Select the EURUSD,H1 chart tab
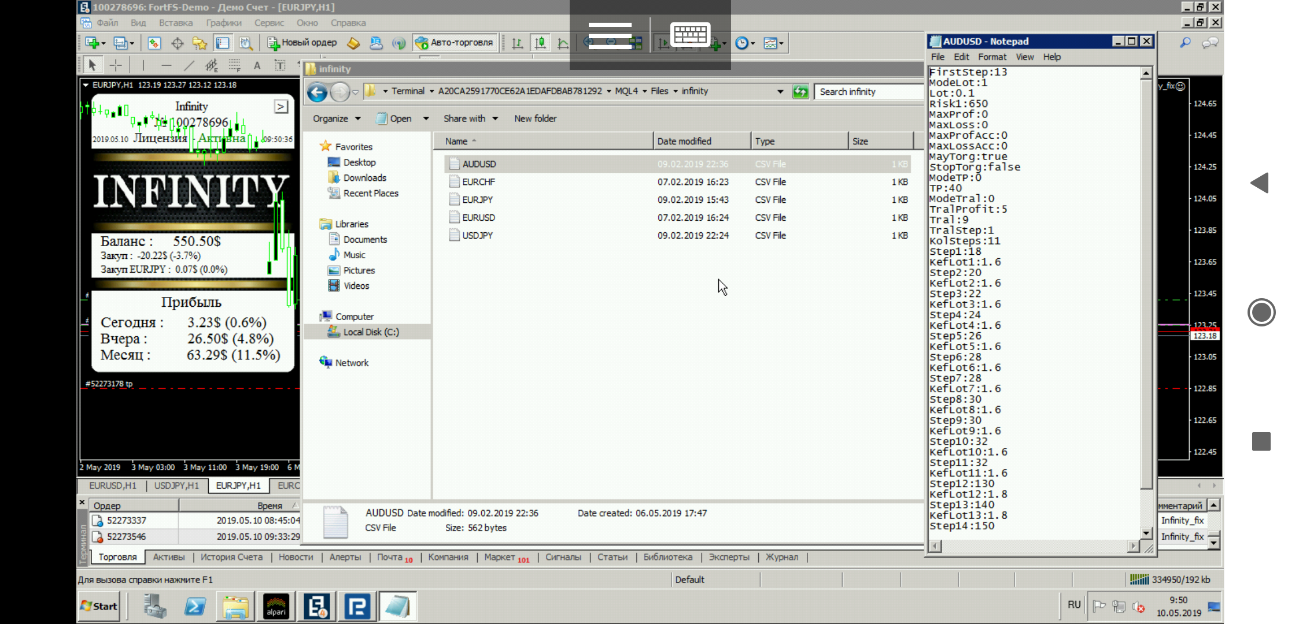The image size is (1299, 624). (113, 485)
